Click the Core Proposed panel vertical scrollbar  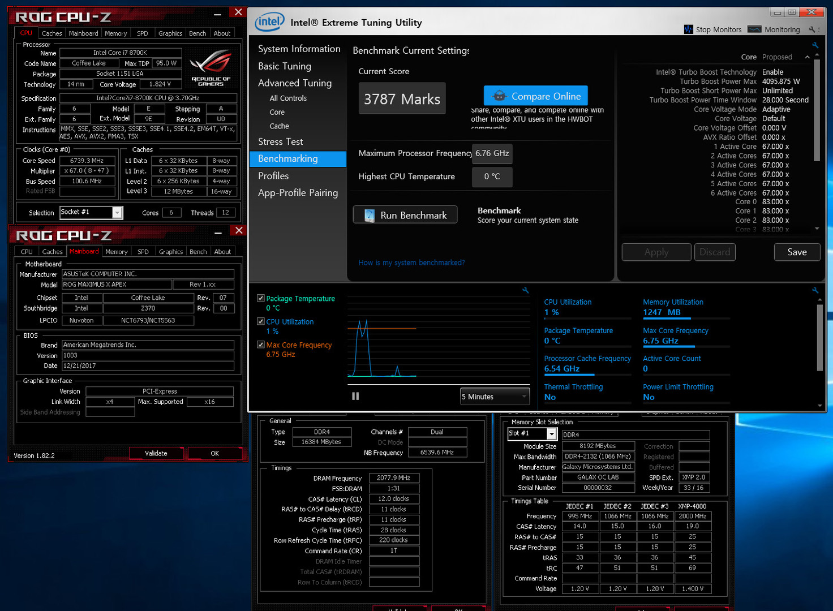(817, 111)
